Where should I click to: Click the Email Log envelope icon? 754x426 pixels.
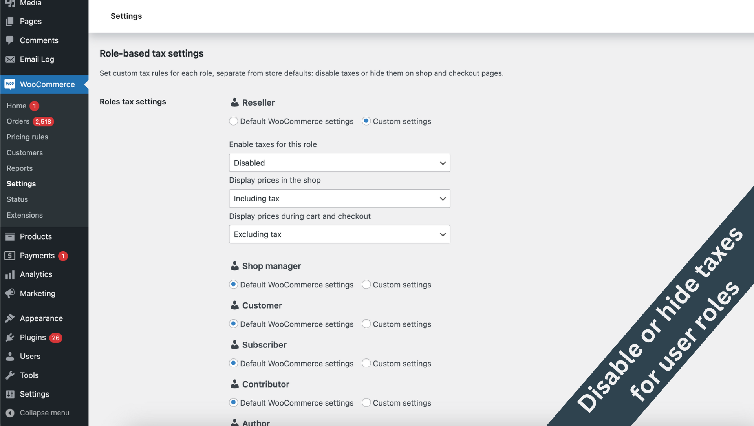click(10, 59)
